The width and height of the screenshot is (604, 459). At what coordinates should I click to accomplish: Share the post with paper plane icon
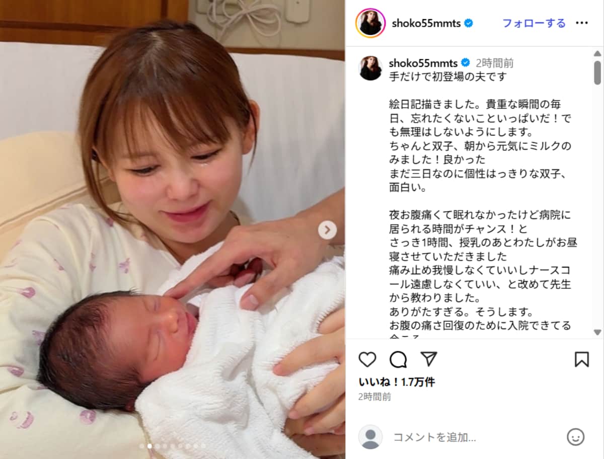pyautogui.click(x=428, y=359)
